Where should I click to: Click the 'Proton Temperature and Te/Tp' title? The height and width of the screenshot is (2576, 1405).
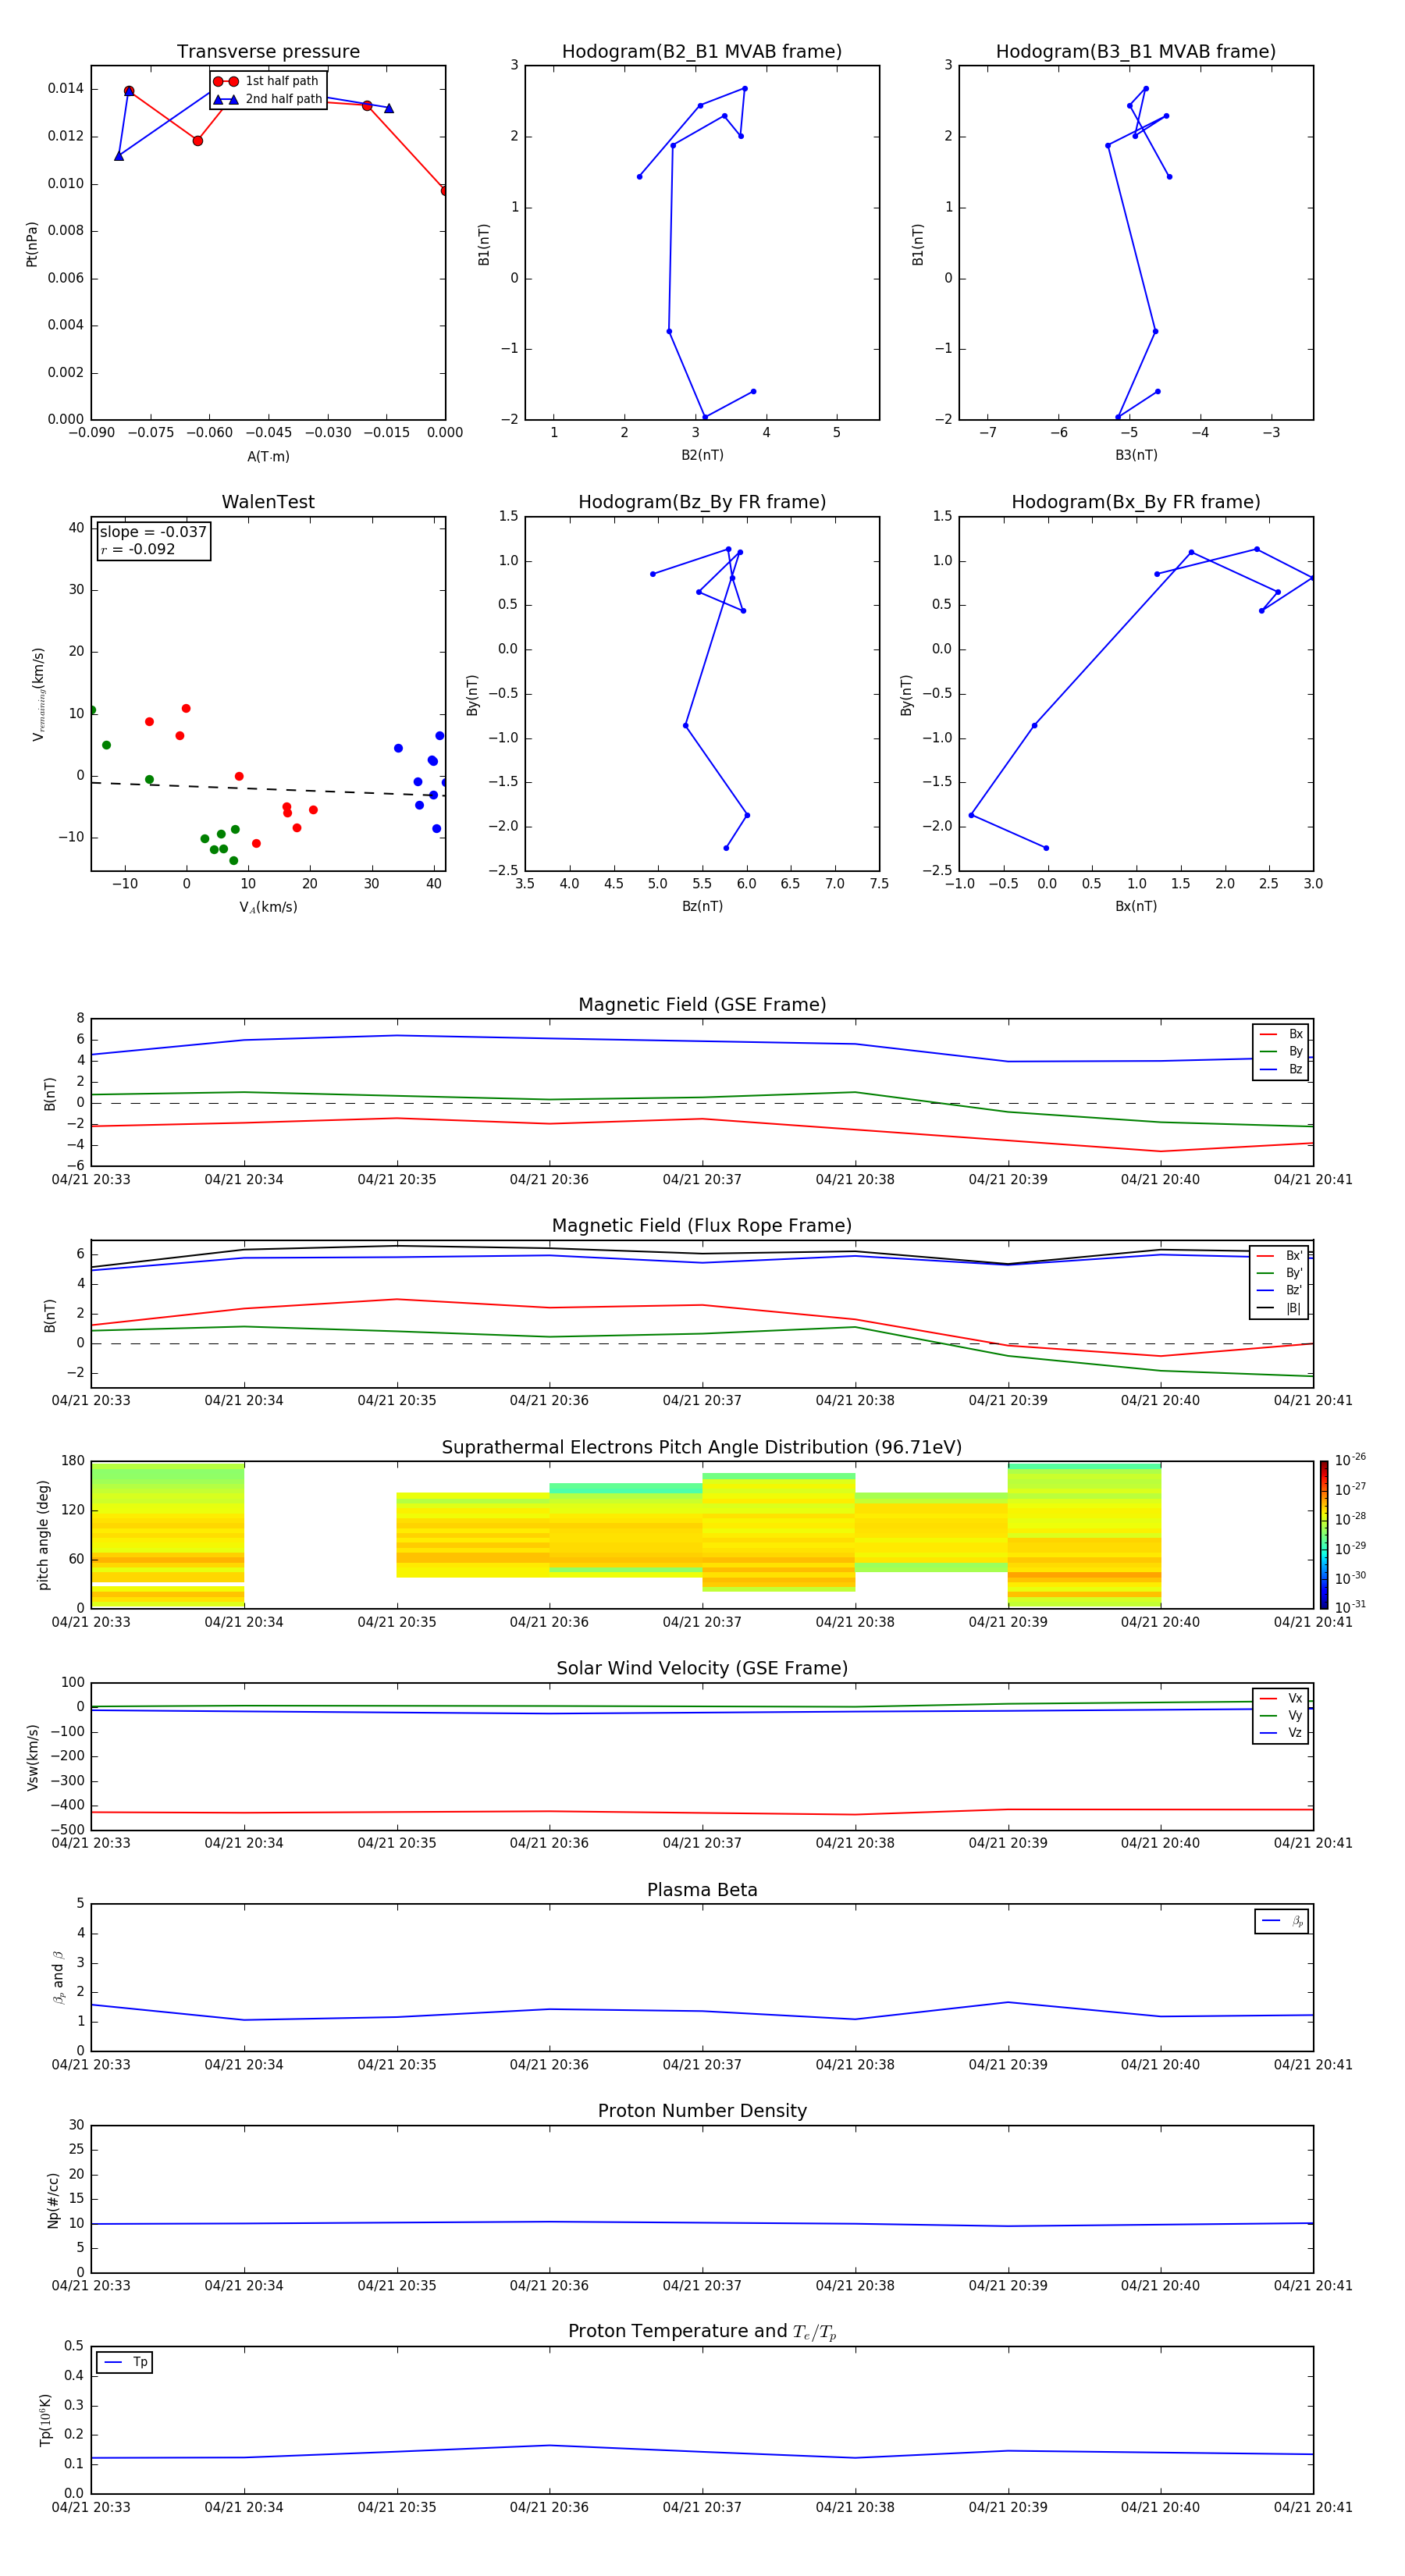click(x=702, y=2332)
